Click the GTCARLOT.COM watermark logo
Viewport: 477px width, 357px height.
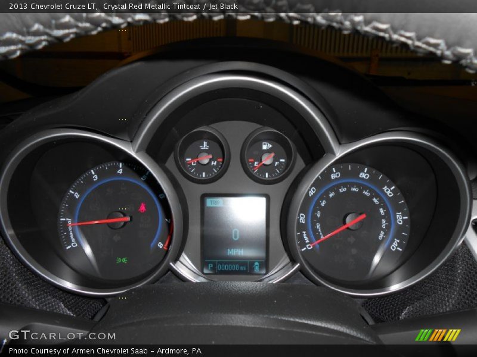coord(62,336)
